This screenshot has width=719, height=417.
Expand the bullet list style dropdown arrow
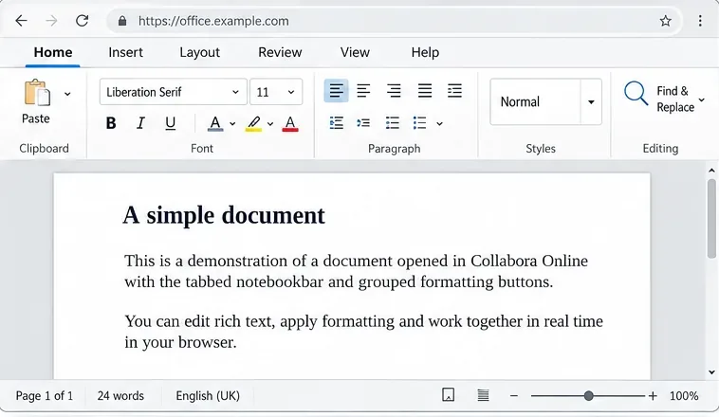coord(439,123)
